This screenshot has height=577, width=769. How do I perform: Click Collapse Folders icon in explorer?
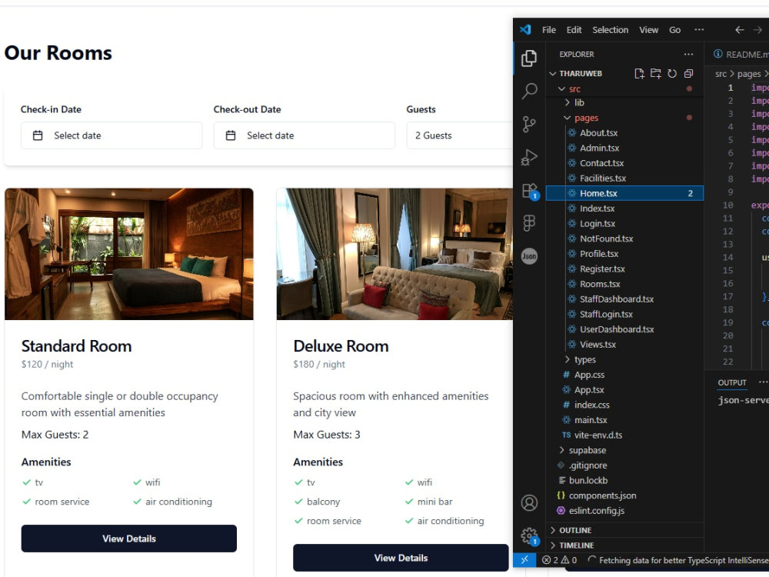(x=688, y=74)
